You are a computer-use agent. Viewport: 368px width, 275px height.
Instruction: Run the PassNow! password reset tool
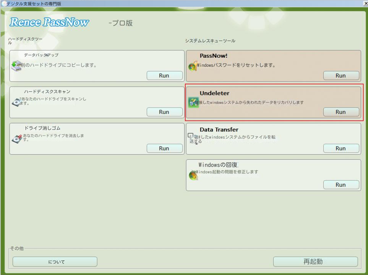click(341, 75)
